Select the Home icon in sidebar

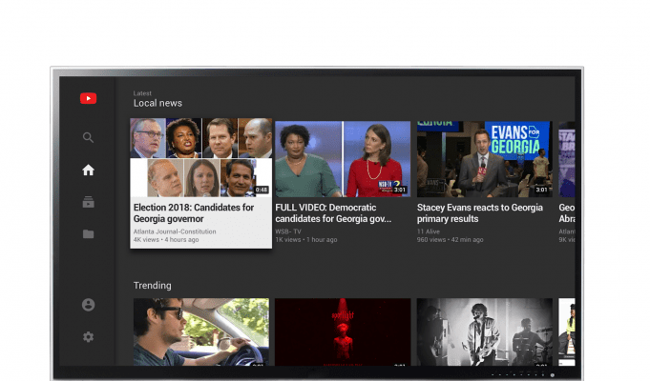click(x=88, y=170)
